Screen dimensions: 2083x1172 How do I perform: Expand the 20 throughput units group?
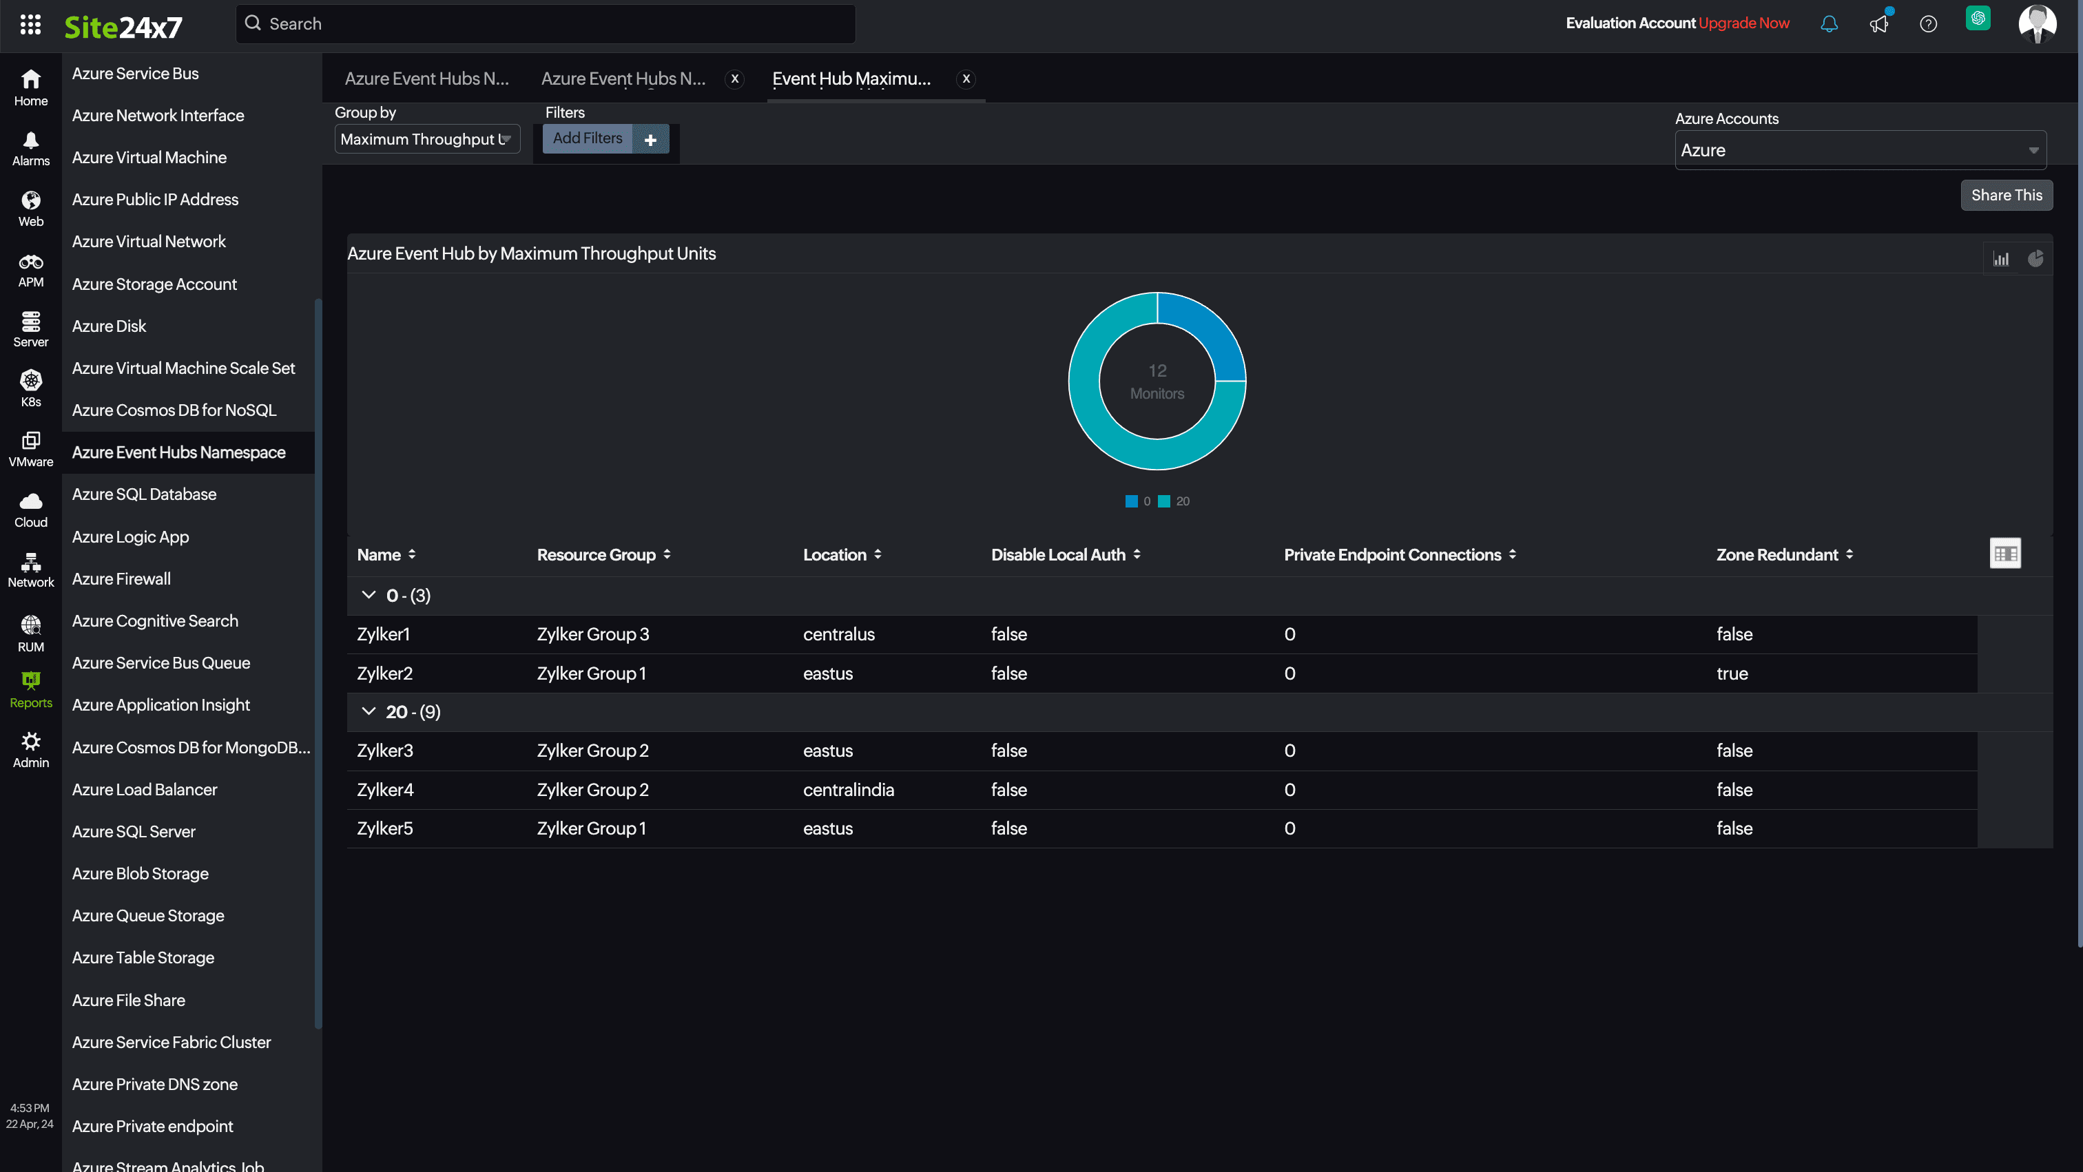coord(369,711)
